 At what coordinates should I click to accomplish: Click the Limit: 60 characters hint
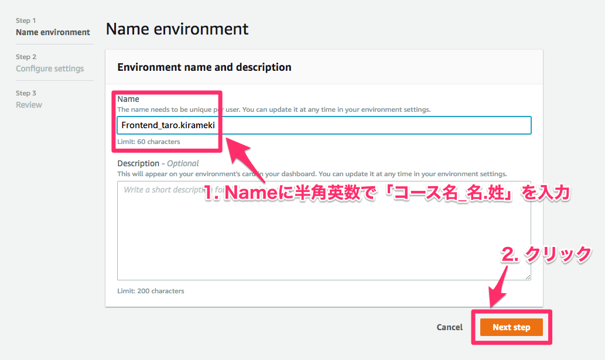[149, 142]
